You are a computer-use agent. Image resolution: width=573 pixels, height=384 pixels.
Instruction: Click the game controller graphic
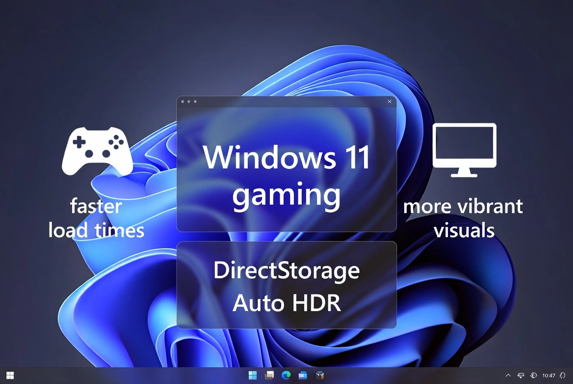97,150
